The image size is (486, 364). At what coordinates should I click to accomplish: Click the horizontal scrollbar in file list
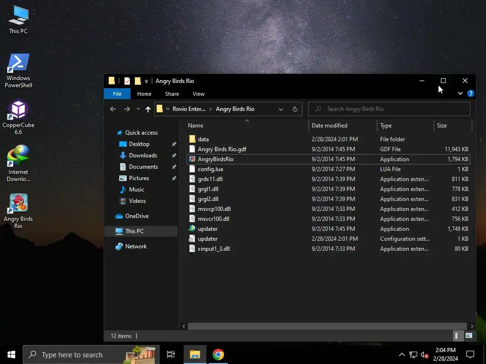coord(327,326)
